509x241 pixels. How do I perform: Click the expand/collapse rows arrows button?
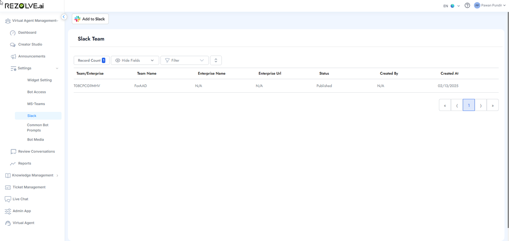point(216,60)
